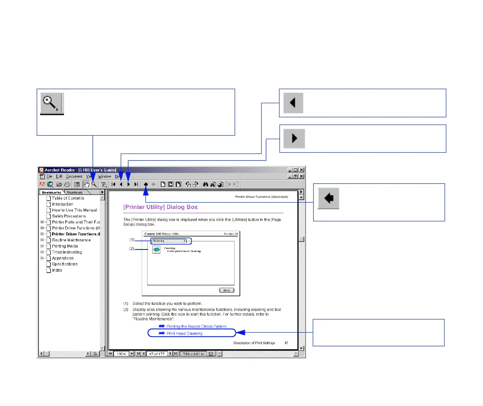Open the Edit menu

pyautogui.click(x=59, y=177)
